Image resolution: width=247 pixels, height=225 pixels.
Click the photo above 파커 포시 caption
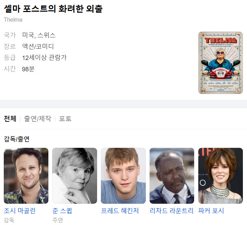221,176
